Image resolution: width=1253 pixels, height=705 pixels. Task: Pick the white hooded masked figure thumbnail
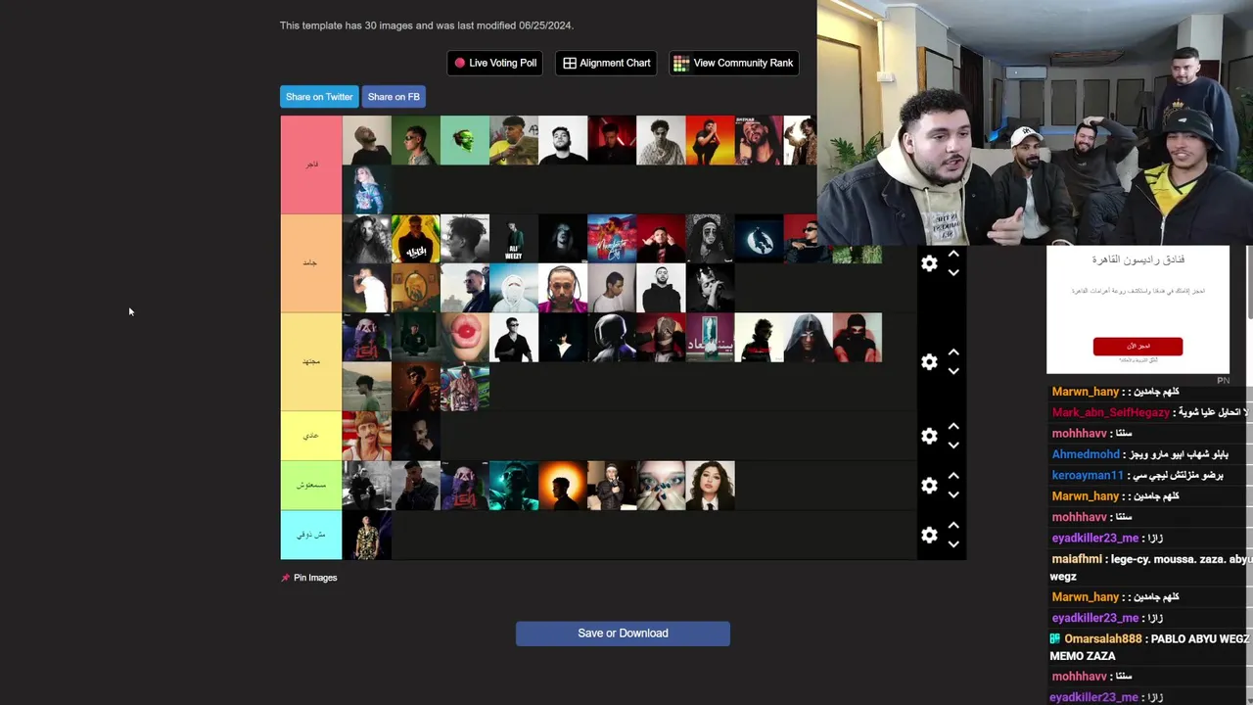514,288
